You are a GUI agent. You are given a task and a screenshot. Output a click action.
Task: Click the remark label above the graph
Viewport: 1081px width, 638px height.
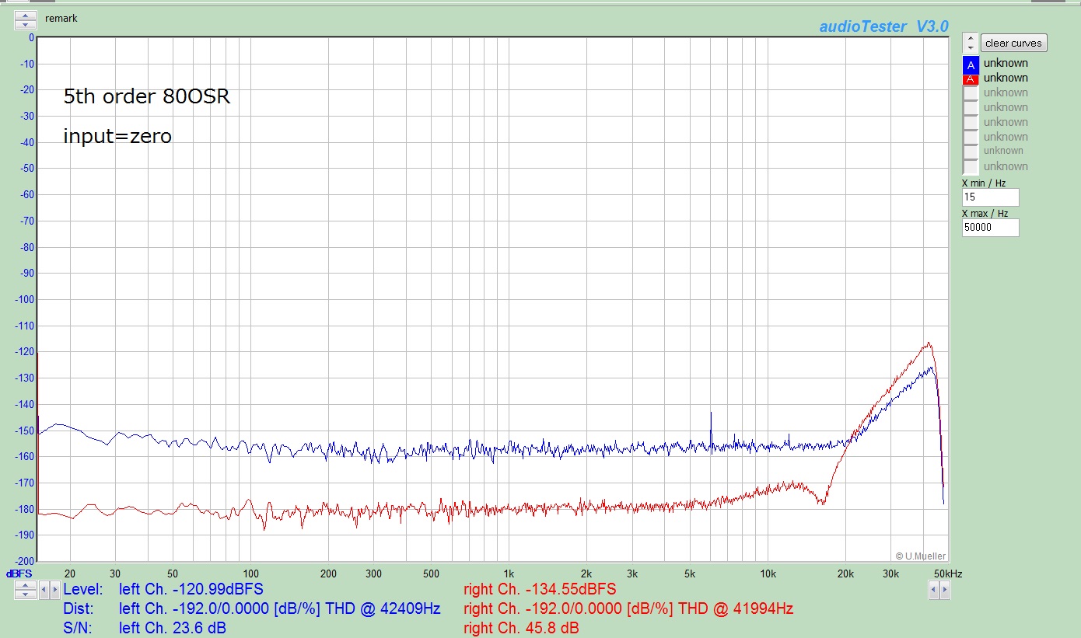(61, 18)
